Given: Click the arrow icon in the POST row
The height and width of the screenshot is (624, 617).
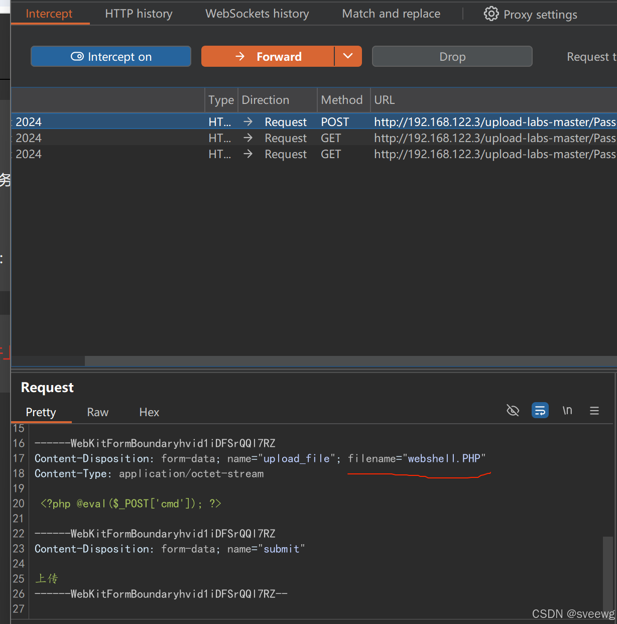Looking at the screenshot, I should click(248, 121).
